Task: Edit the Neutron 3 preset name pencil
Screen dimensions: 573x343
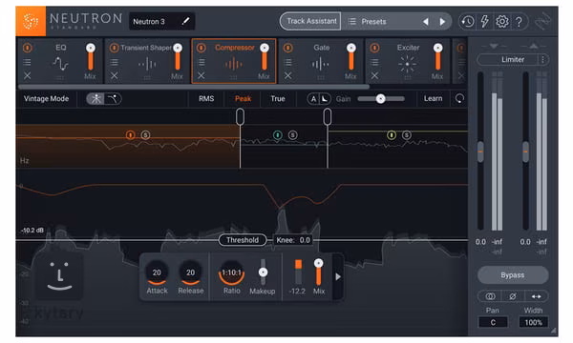Action: [185, 21]
